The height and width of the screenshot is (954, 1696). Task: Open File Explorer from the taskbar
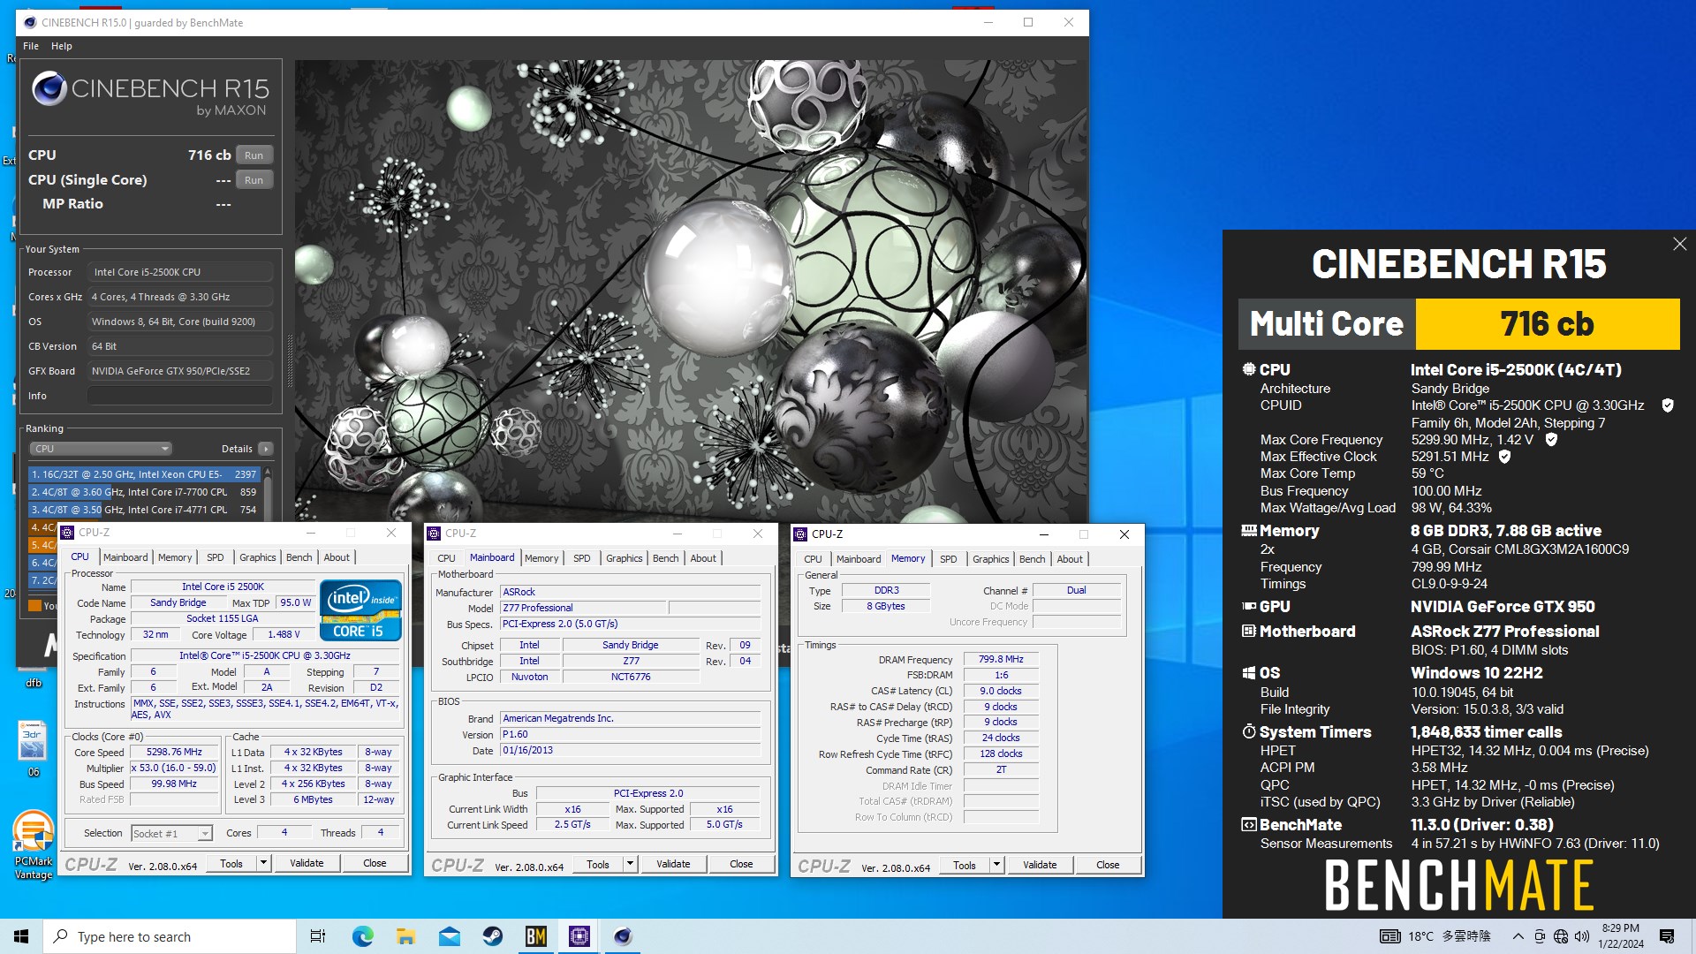405,936
